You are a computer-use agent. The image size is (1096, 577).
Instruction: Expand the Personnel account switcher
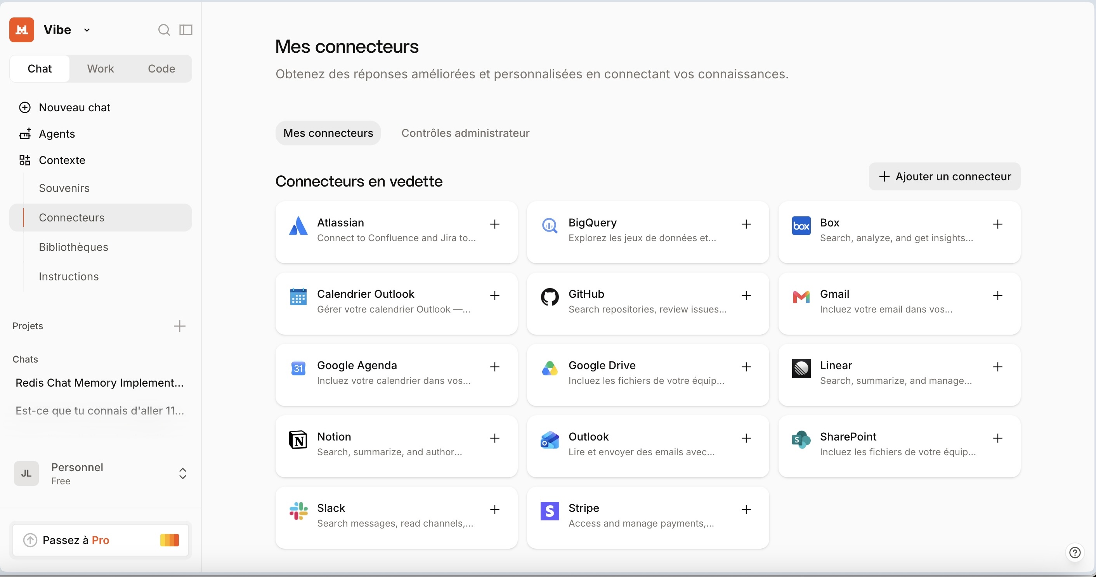[x=182, y=473]
